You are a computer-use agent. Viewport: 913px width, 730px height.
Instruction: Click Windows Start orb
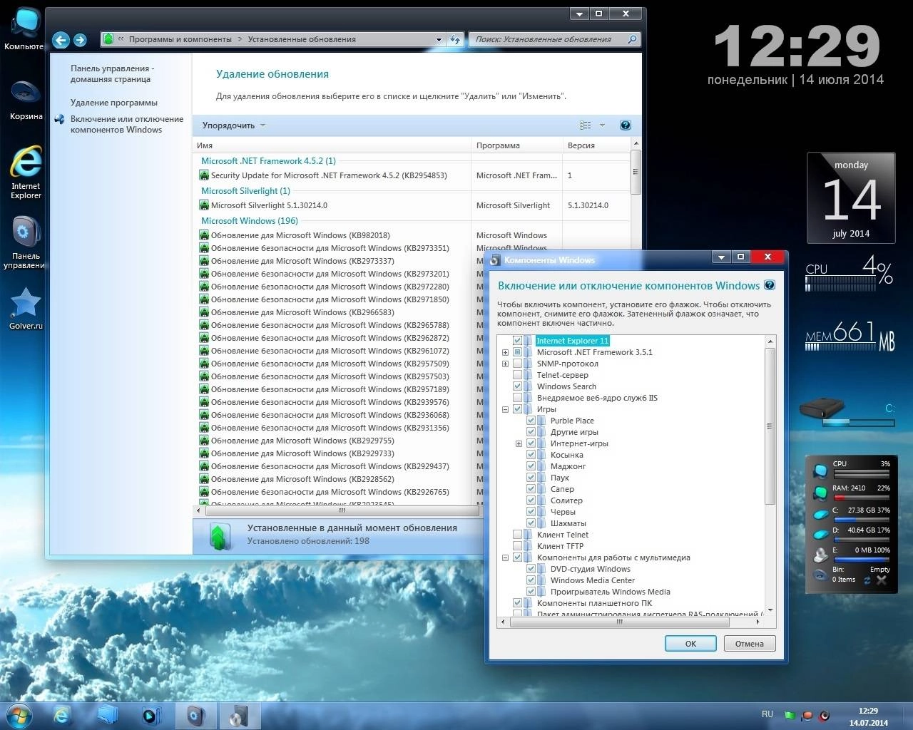click(x=18, y=715)
